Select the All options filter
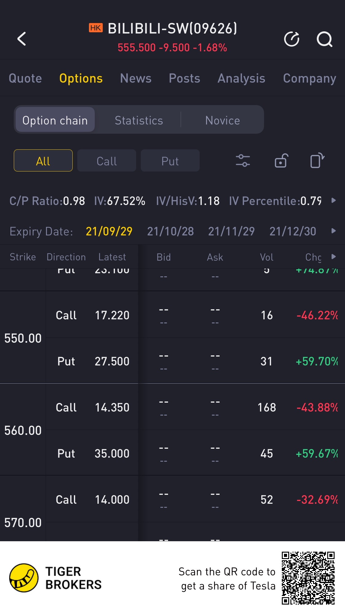 (x=43, y=161)
